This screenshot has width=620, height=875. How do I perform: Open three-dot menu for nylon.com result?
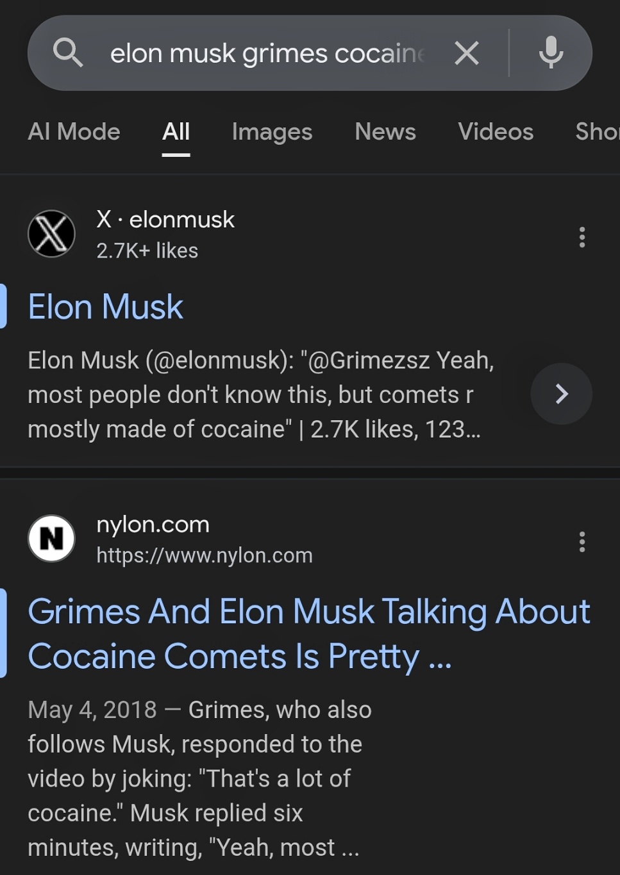582,542
